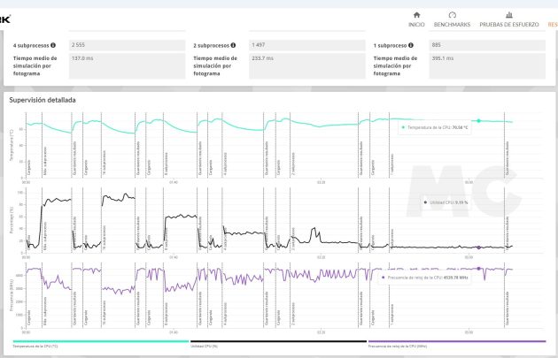
Task: Click info icon next to 2 subprocesos
Action: coord(233,44)
